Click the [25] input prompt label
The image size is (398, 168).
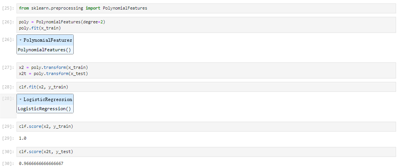[x=8, y=8]
